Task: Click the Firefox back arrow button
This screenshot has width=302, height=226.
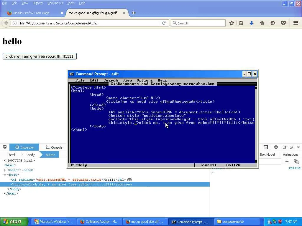Action: [x=6, y=23]
